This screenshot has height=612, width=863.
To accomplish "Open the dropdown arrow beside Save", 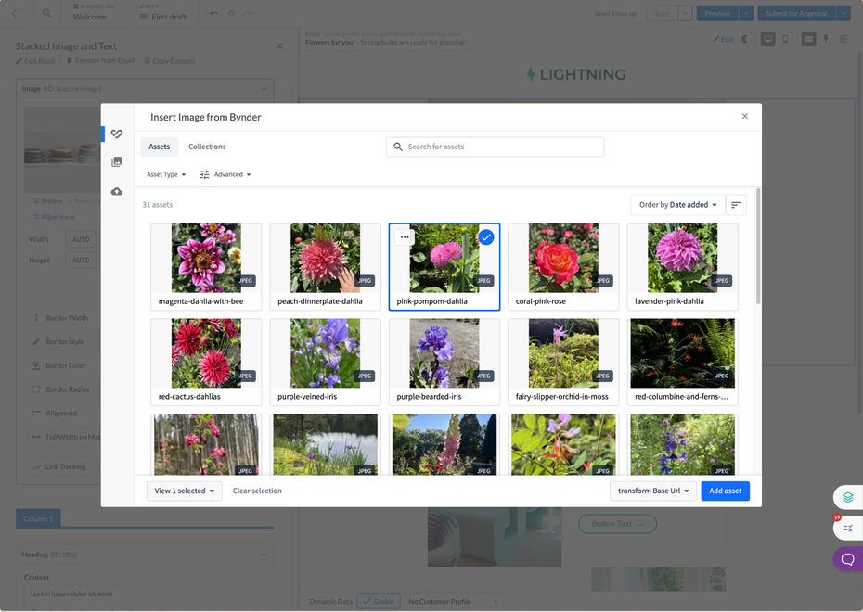I will tap(685, 13).
